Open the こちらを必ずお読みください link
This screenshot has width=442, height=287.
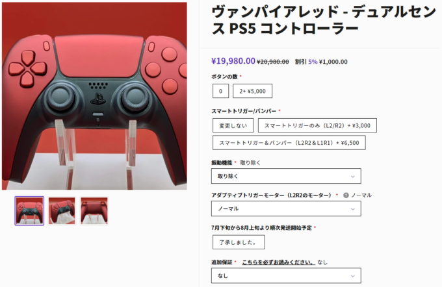coord(278,262)
